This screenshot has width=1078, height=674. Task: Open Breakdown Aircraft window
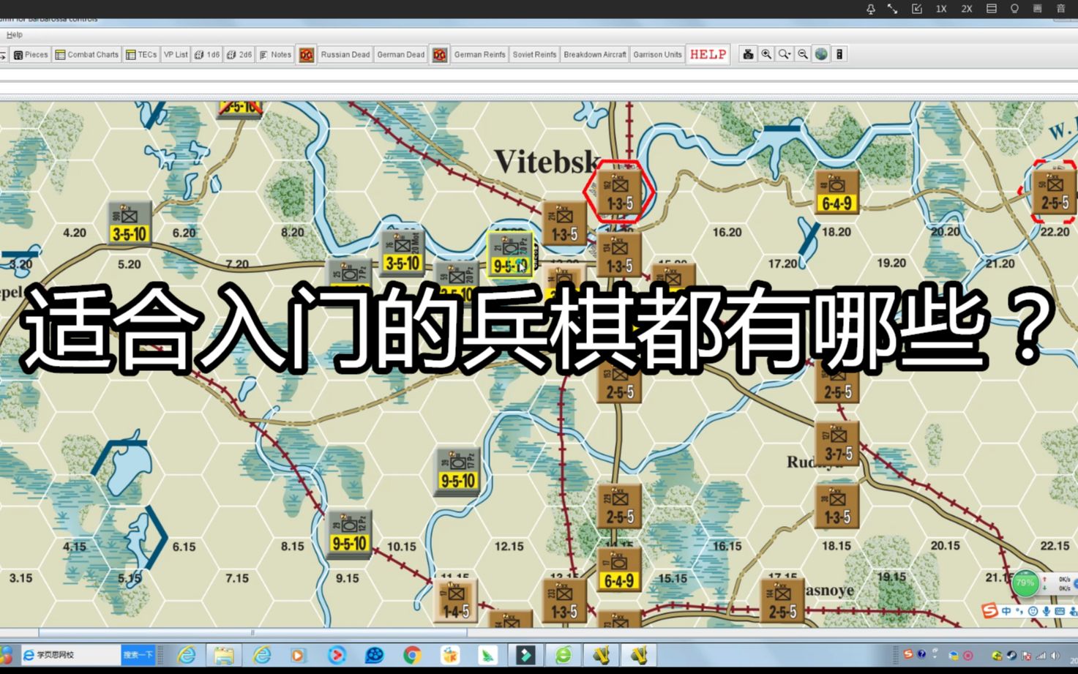pyautogui.click(x=595, y=55)
